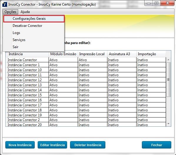Screen dimensions: 176x155
Task: Select the row 'Instância Conector 17'
Action: click(87, 105)
